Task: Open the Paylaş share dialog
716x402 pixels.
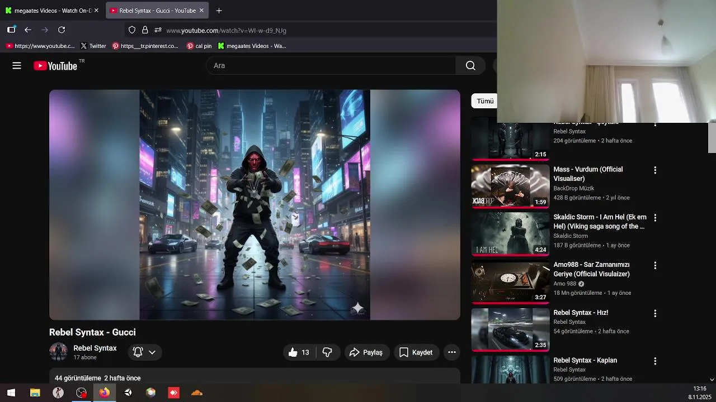Action: click(366, 352)
